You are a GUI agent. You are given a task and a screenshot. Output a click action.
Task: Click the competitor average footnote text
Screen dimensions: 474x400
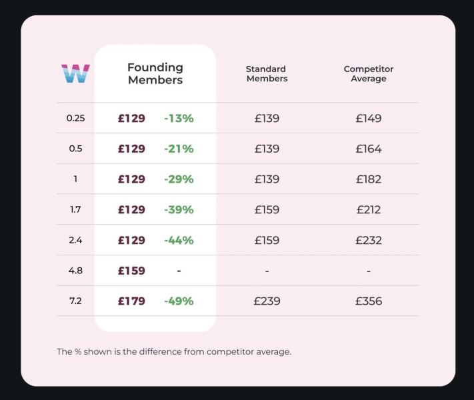click(174, 351)
